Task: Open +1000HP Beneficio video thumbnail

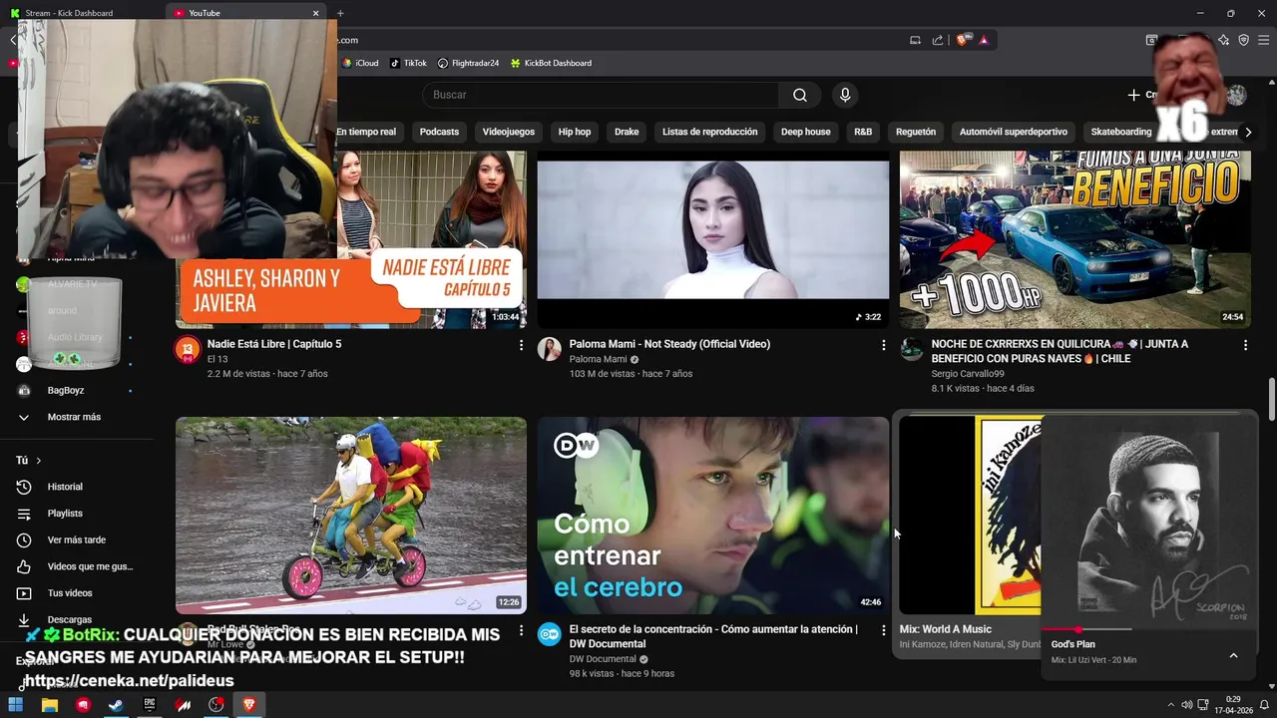Action: [1075, 239]
